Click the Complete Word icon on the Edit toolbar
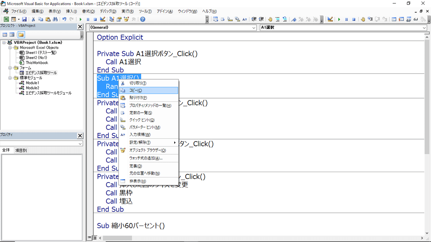Screen dimensions: 431x242 click(x=245, y=19)
